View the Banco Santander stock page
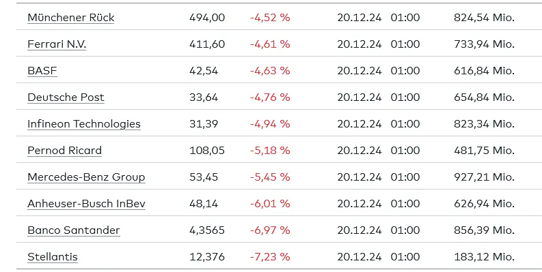 pos(74,230)
